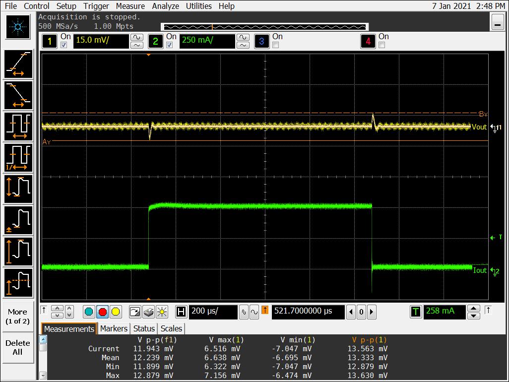Open Channel 1 setup via yellow 1 button
509x382 pixels.
(x=49, y=41)
